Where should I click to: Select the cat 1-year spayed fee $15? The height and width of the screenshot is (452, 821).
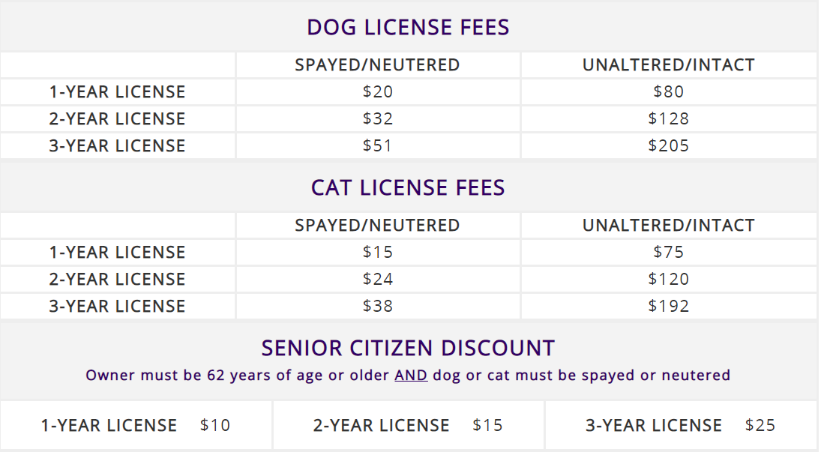(x=377, y=253)
